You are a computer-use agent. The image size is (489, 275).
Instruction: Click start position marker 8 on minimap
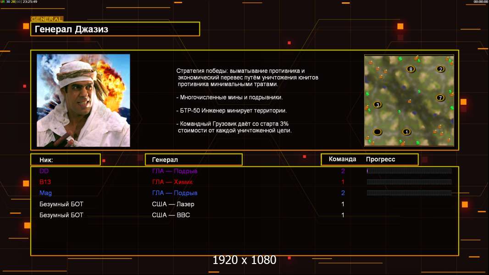[411, 69]
